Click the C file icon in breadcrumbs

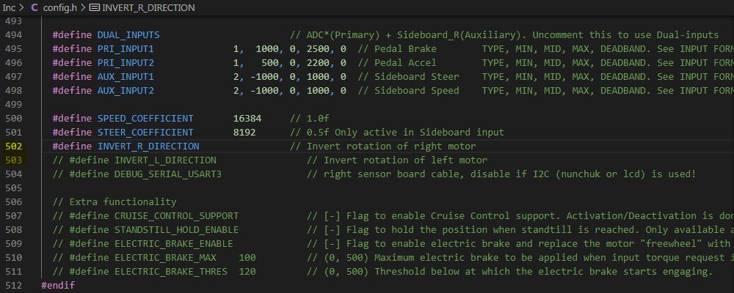pos(34,8)
